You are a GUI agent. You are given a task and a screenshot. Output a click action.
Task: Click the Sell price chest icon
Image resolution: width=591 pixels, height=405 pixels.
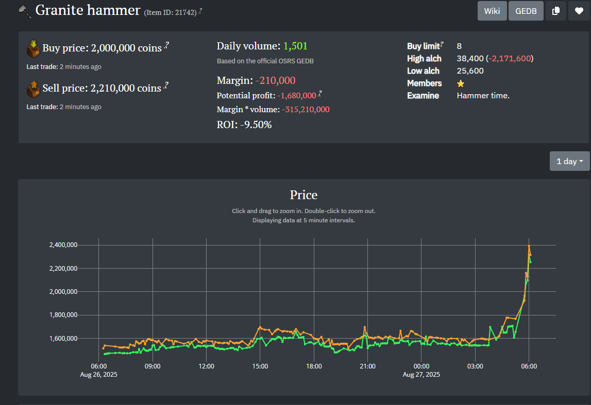[x=33, y=89]
